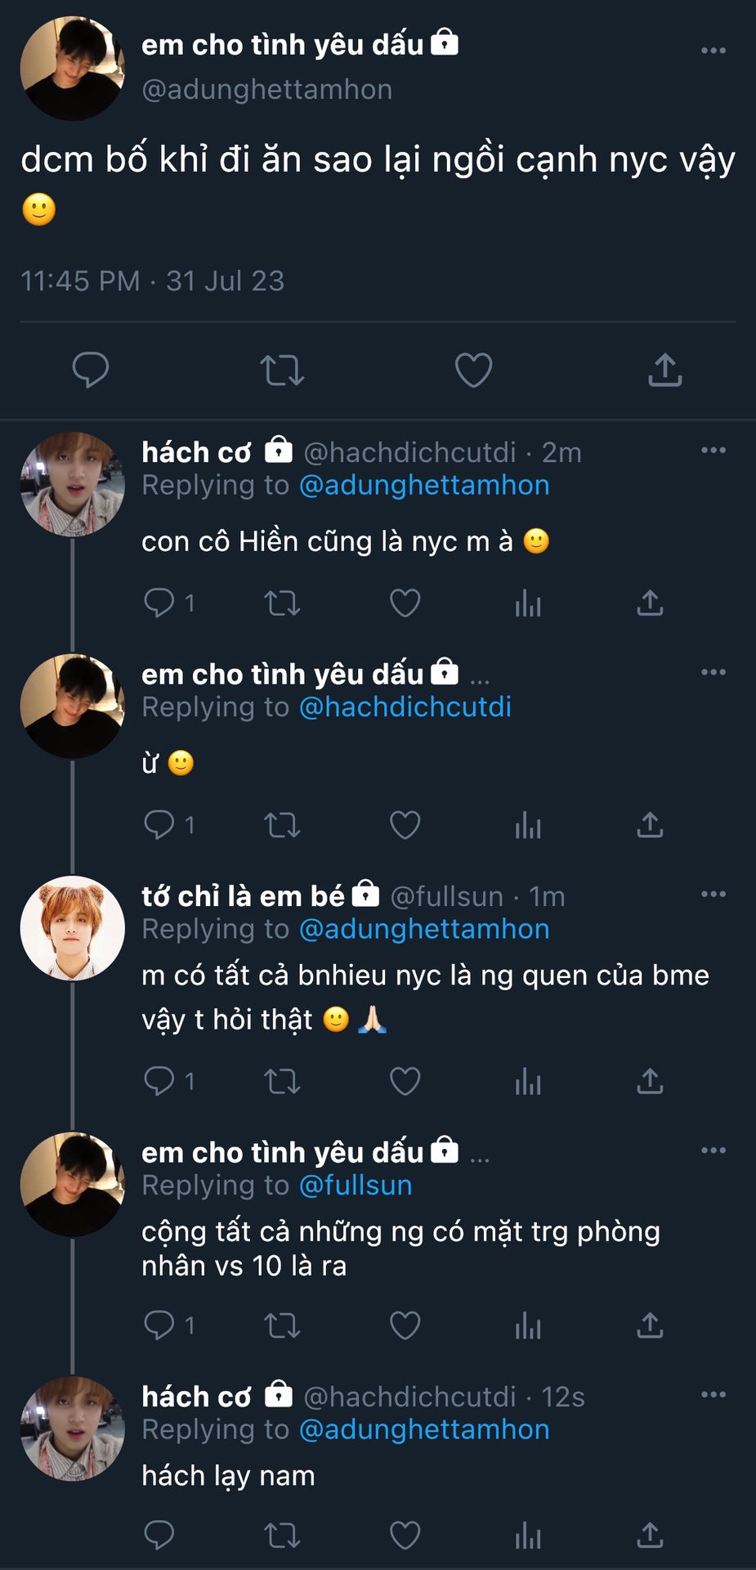View analytics of 'cộng tất cả' reply
Image resolution: width=756 pixels, height=1570 pixels.
[528, 1325]
